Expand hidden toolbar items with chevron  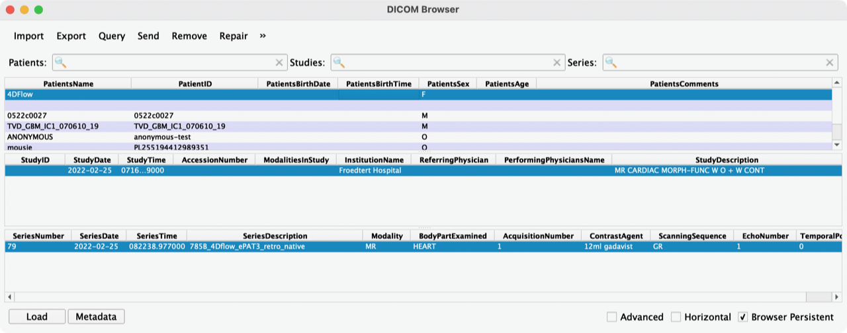(x=263, y=36)
